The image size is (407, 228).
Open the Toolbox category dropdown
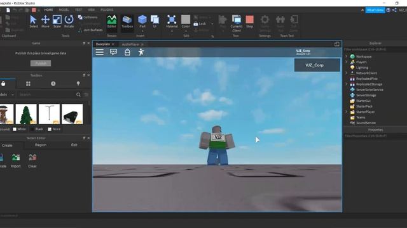7,94
